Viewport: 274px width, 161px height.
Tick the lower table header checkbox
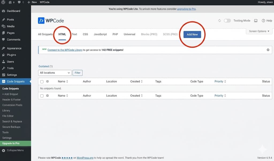click(x=42, y=95)
